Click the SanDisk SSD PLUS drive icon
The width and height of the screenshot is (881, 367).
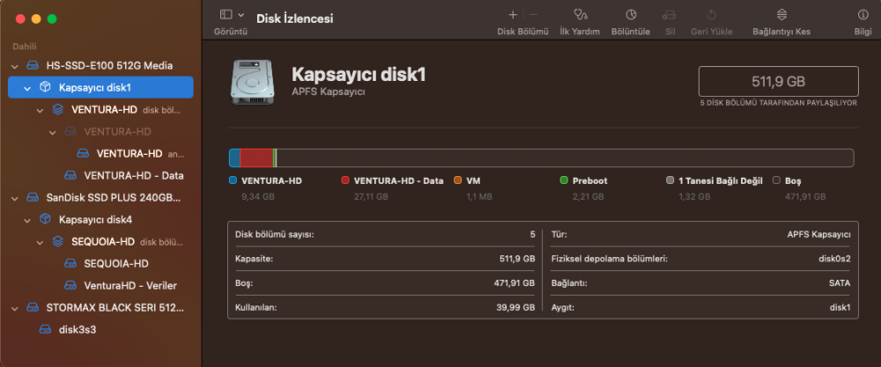coord(33,197)
